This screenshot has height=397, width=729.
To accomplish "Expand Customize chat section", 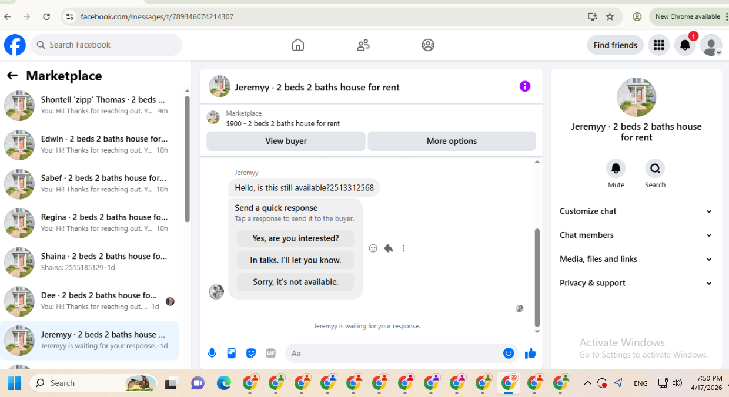I will click(x=636, y=211).
